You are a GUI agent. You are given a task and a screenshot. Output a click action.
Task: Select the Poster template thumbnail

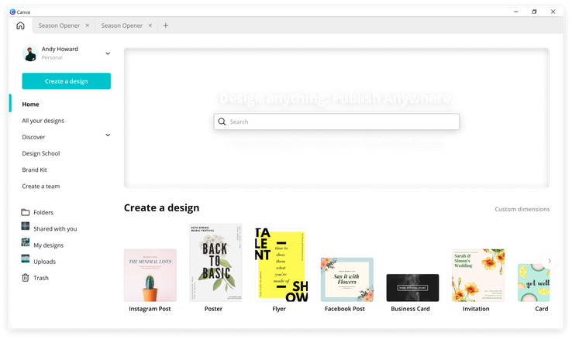[215, 262]
